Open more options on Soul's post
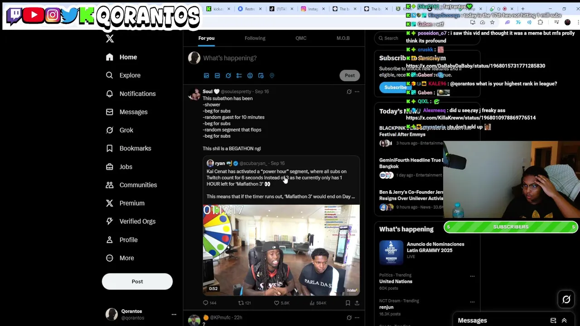 pyautogui.click(x=357, y=91)
